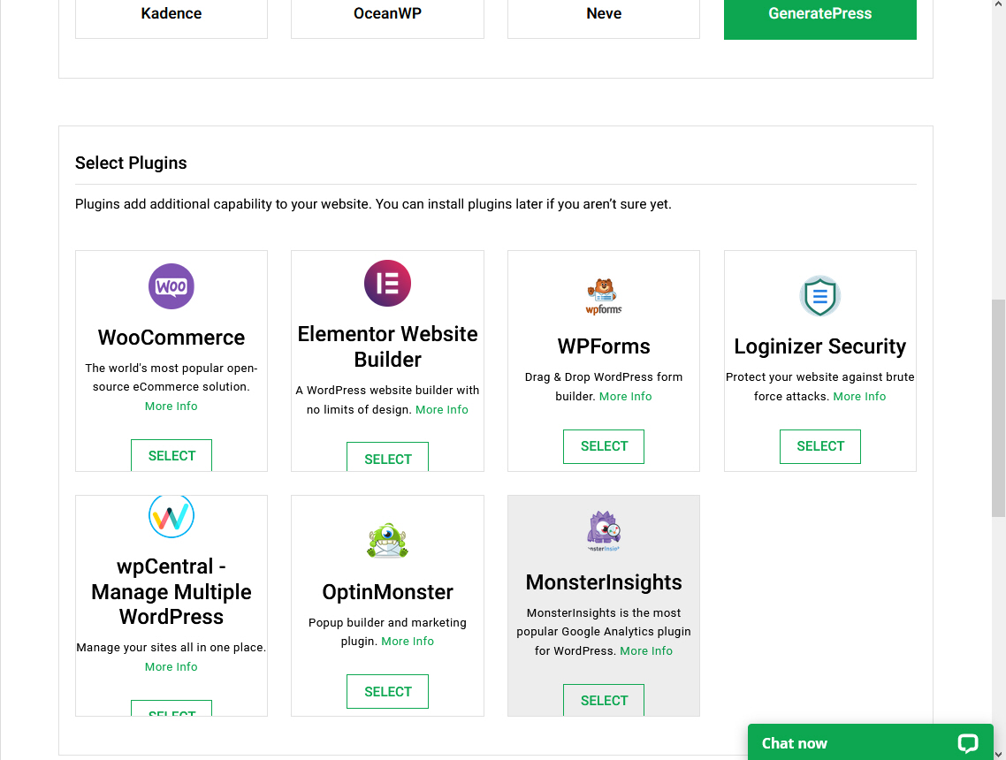Choose the Neve theme
Viewport: 1006px width, 760px height.
(x=604, y=18)
